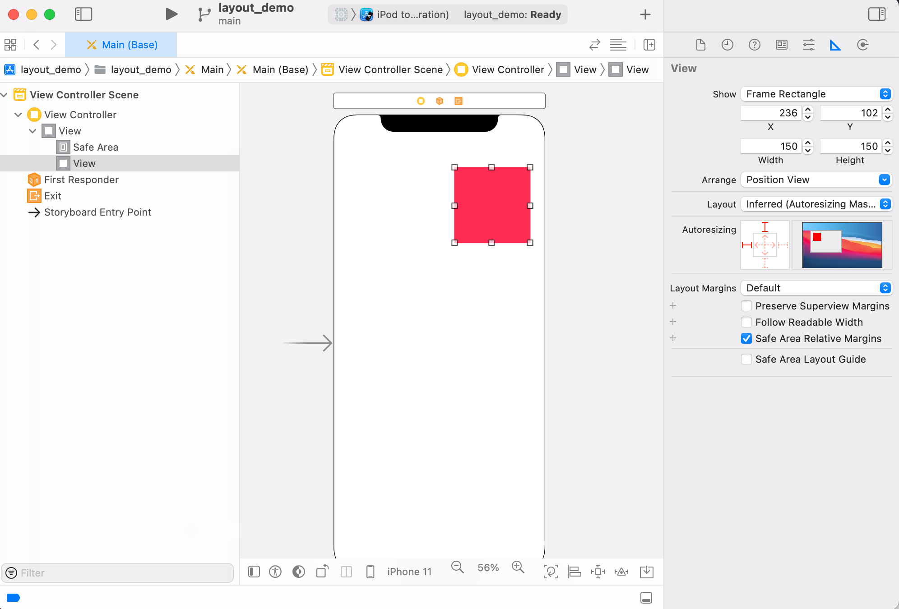Enable Preserve Superview Margins checkbox

(746, 306)
